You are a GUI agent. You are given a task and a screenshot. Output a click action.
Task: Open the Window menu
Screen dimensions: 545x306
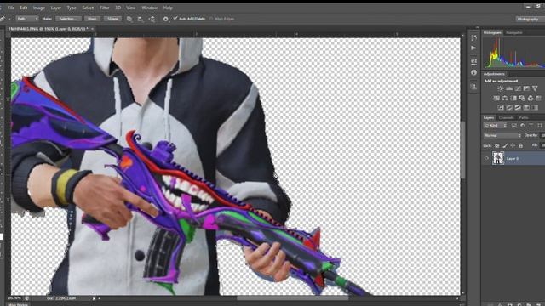click(x=150, y=8)
